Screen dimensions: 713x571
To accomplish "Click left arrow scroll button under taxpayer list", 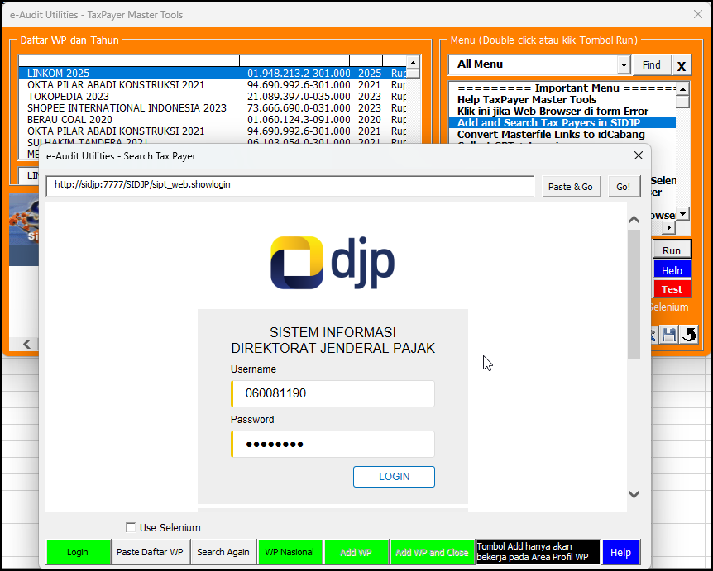I will [26, 344].
